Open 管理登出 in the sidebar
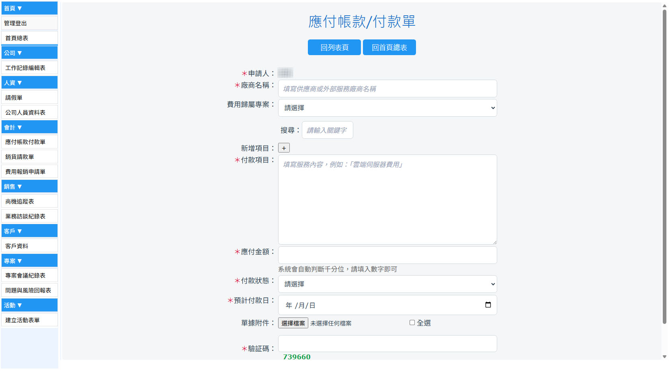 click(x=29, y=23)
